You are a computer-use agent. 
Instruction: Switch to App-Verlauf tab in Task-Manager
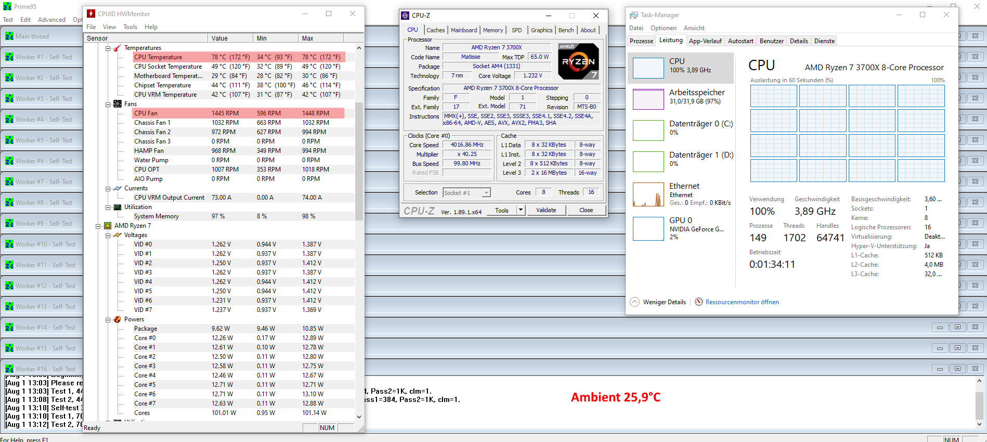coord(705,41)
